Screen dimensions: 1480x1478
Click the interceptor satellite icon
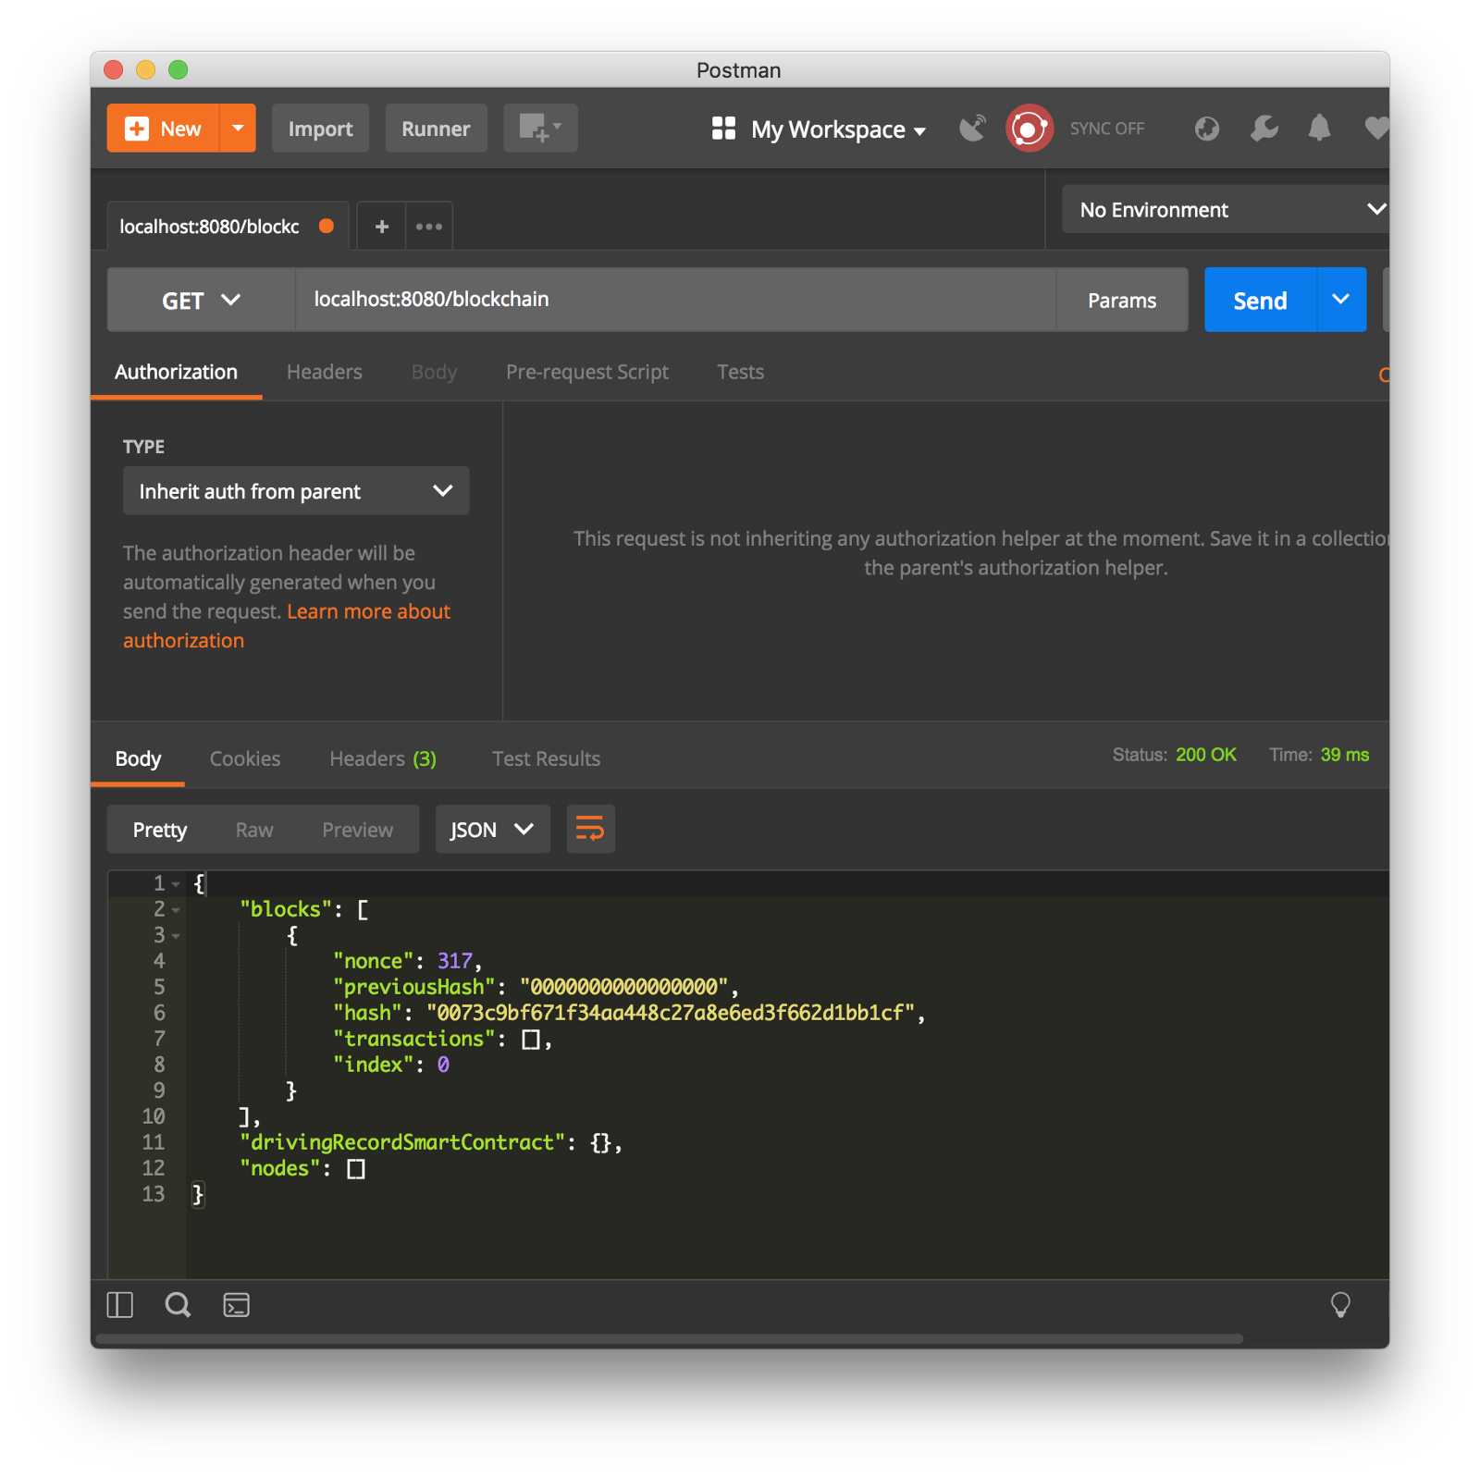pyautogui.click(x=972, y=129)
